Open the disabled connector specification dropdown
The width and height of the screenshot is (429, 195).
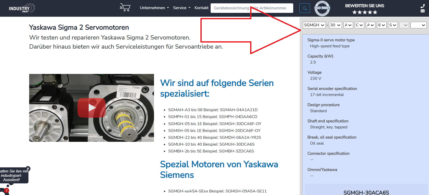(x=404, y=25)
